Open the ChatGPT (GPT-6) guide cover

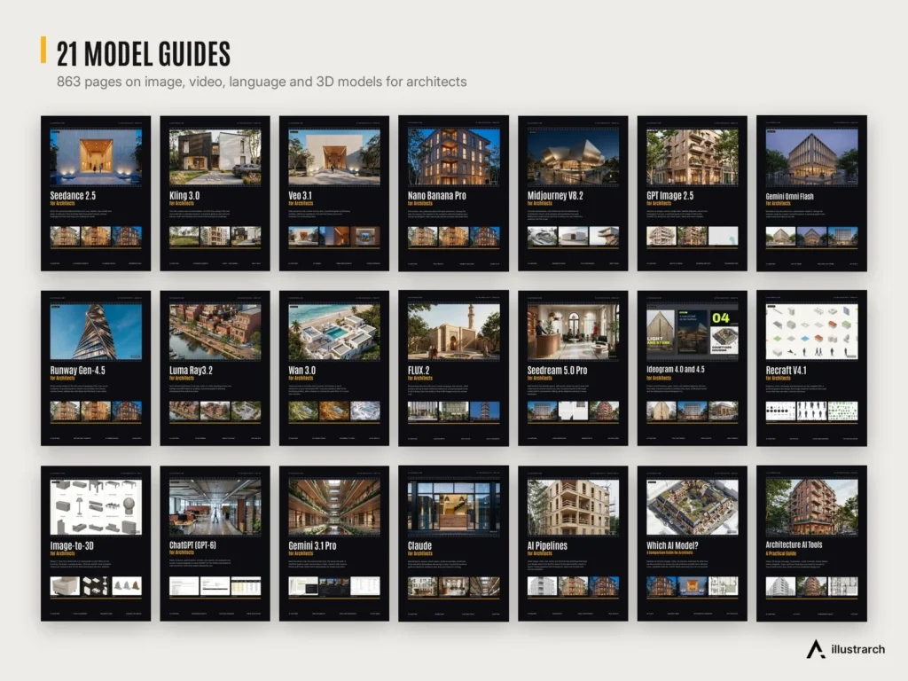tap(215, 544)
